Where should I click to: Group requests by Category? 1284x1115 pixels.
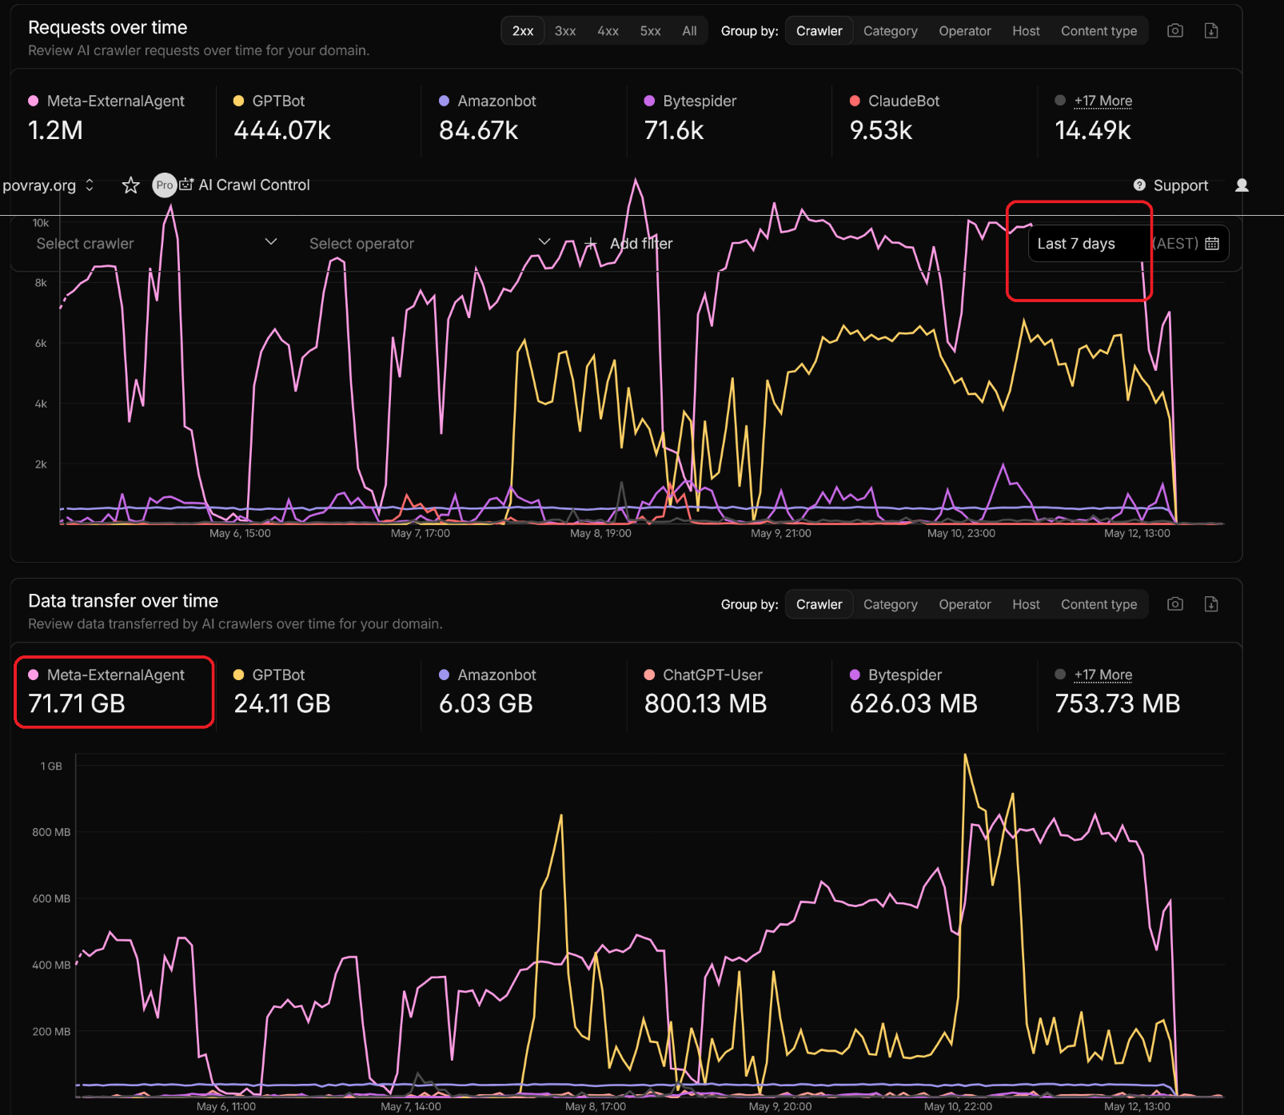coord(890,31)
